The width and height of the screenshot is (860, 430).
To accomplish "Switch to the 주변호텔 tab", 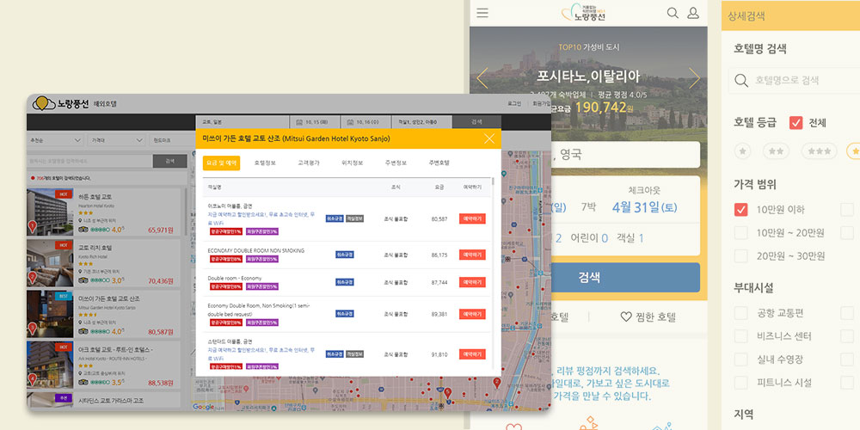I will (439, 163).
